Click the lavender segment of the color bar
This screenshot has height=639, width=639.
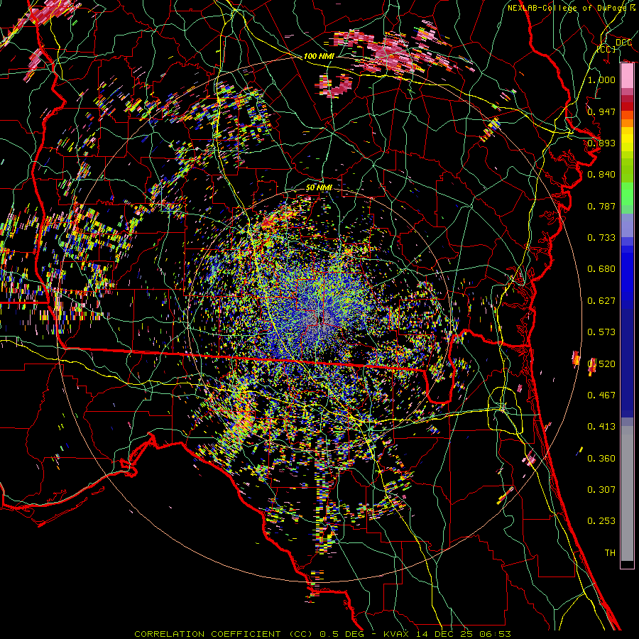click(x=627, y=225)
